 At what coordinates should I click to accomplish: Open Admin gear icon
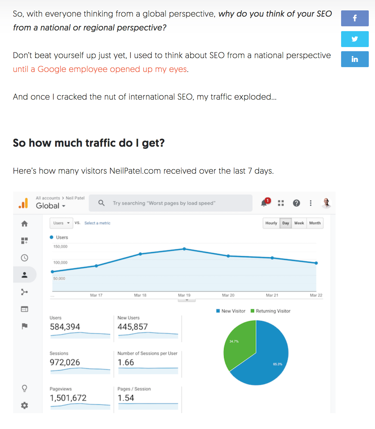[25, 405]
